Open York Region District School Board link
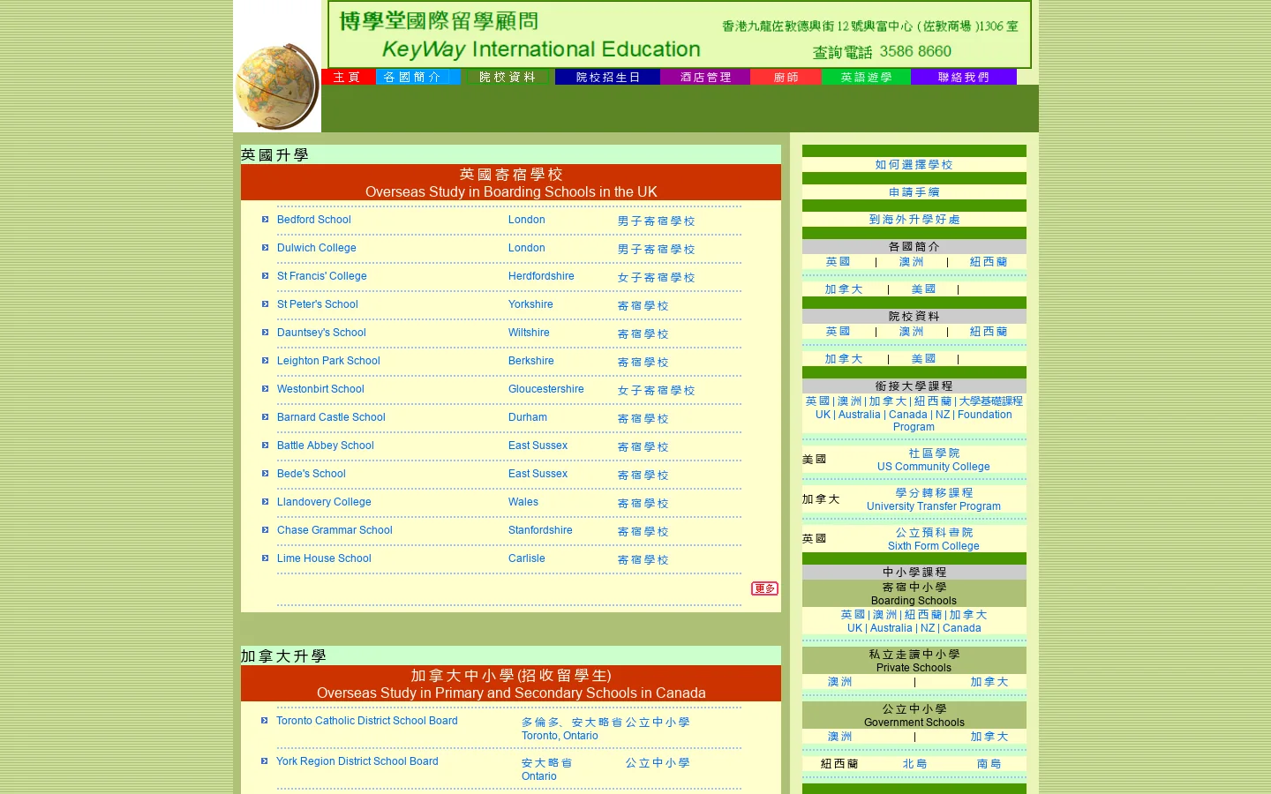Viewport: 1271px width, 794px height. coord(357,761)
